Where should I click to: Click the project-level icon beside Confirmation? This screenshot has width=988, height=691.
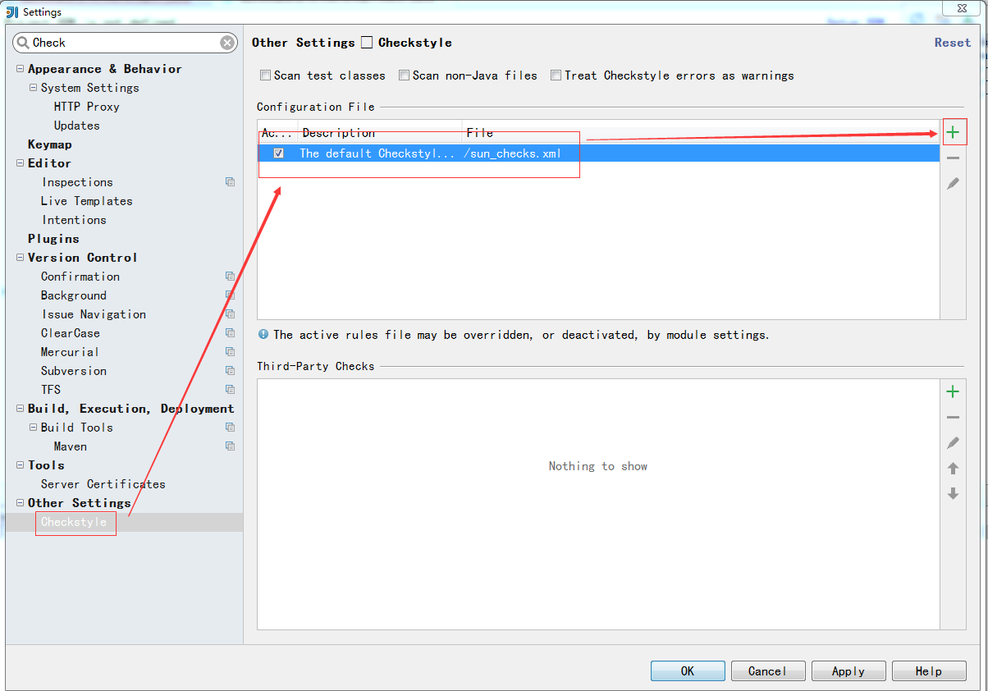click(230, 277)
